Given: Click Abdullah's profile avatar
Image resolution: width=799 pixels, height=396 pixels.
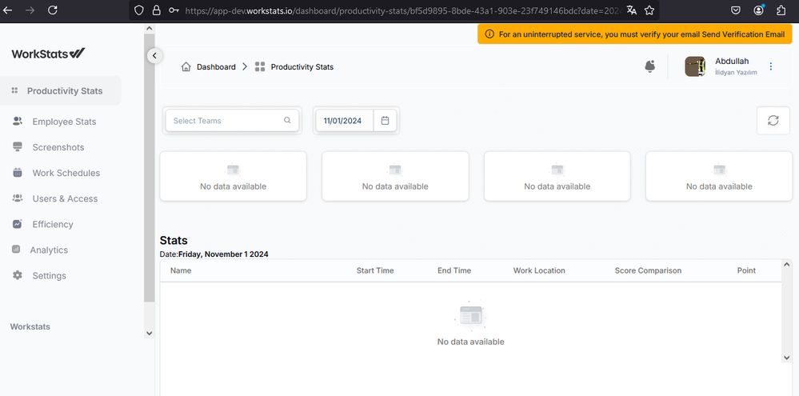Looking at the screenshot, I should (x=694, y=66).
